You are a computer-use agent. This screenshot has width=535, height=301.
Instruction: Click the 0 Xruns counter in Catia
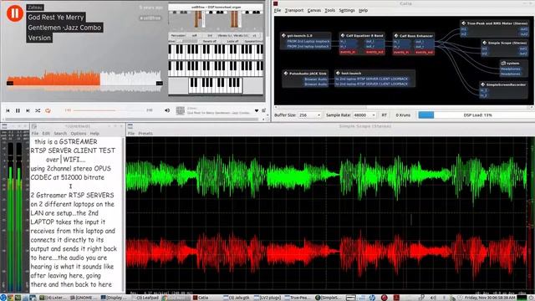point(403,115)
